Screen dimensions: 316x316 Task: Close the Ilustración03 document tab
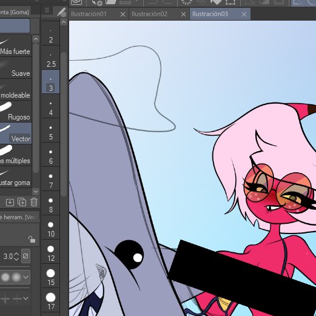point(244,15)
